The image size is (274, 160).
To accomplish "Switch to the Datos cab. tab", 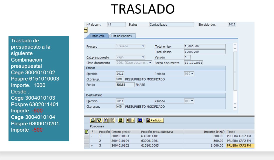I will pyautogui.click(x=97, y=36).
